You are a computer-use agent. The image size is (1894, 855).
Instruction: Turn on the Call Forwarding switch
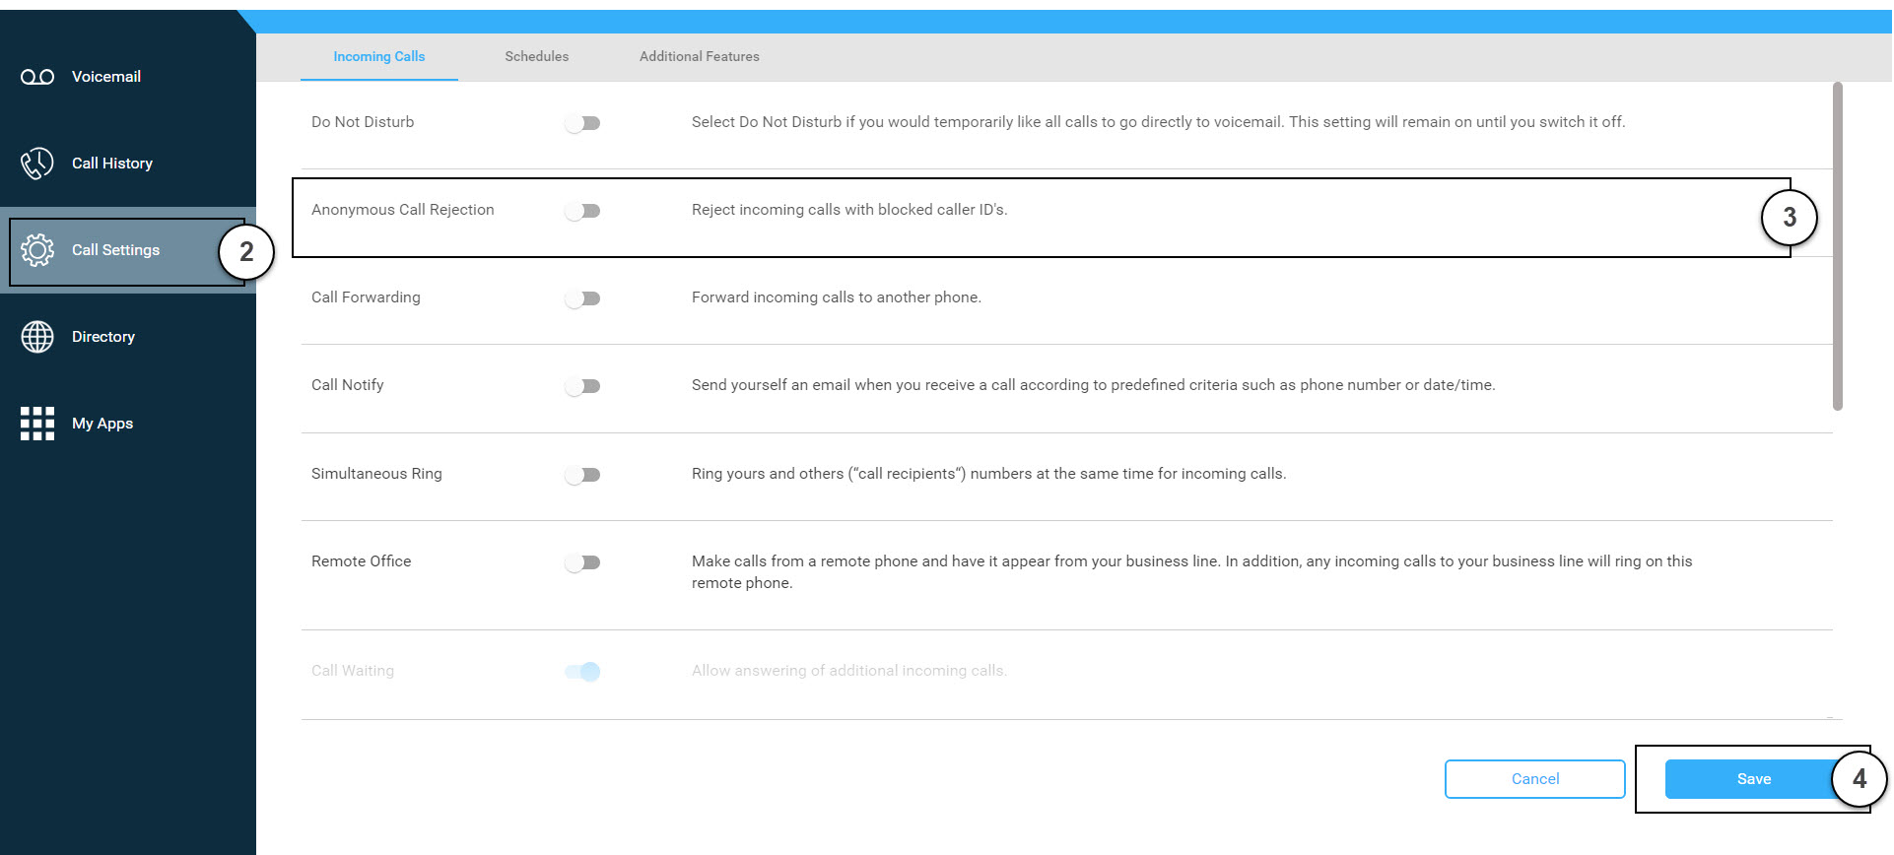[582, 298]
